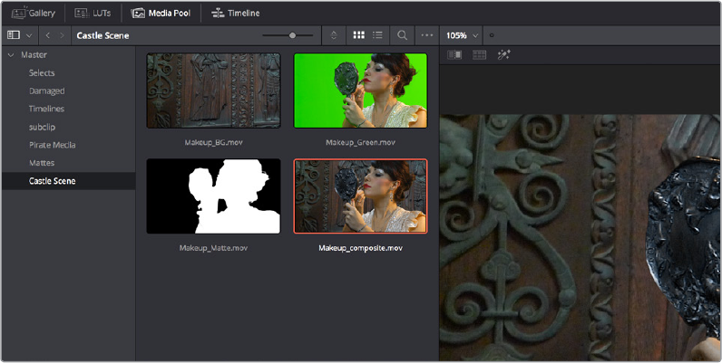The width and height of the screenshot is (722, 363).
Task: Open the media pool options menu
Action: (x=427, y=35)
